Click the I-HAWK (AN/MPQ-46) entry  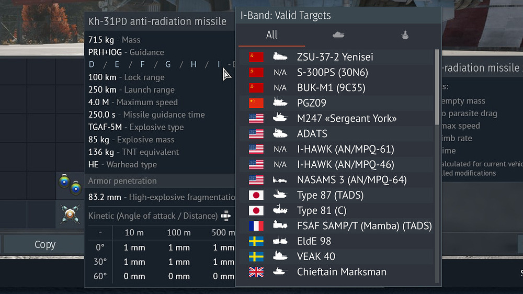coord(336,164)
